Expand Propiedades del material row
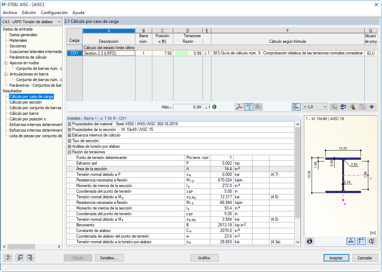 pyautogui.click(x=69, y=124)
